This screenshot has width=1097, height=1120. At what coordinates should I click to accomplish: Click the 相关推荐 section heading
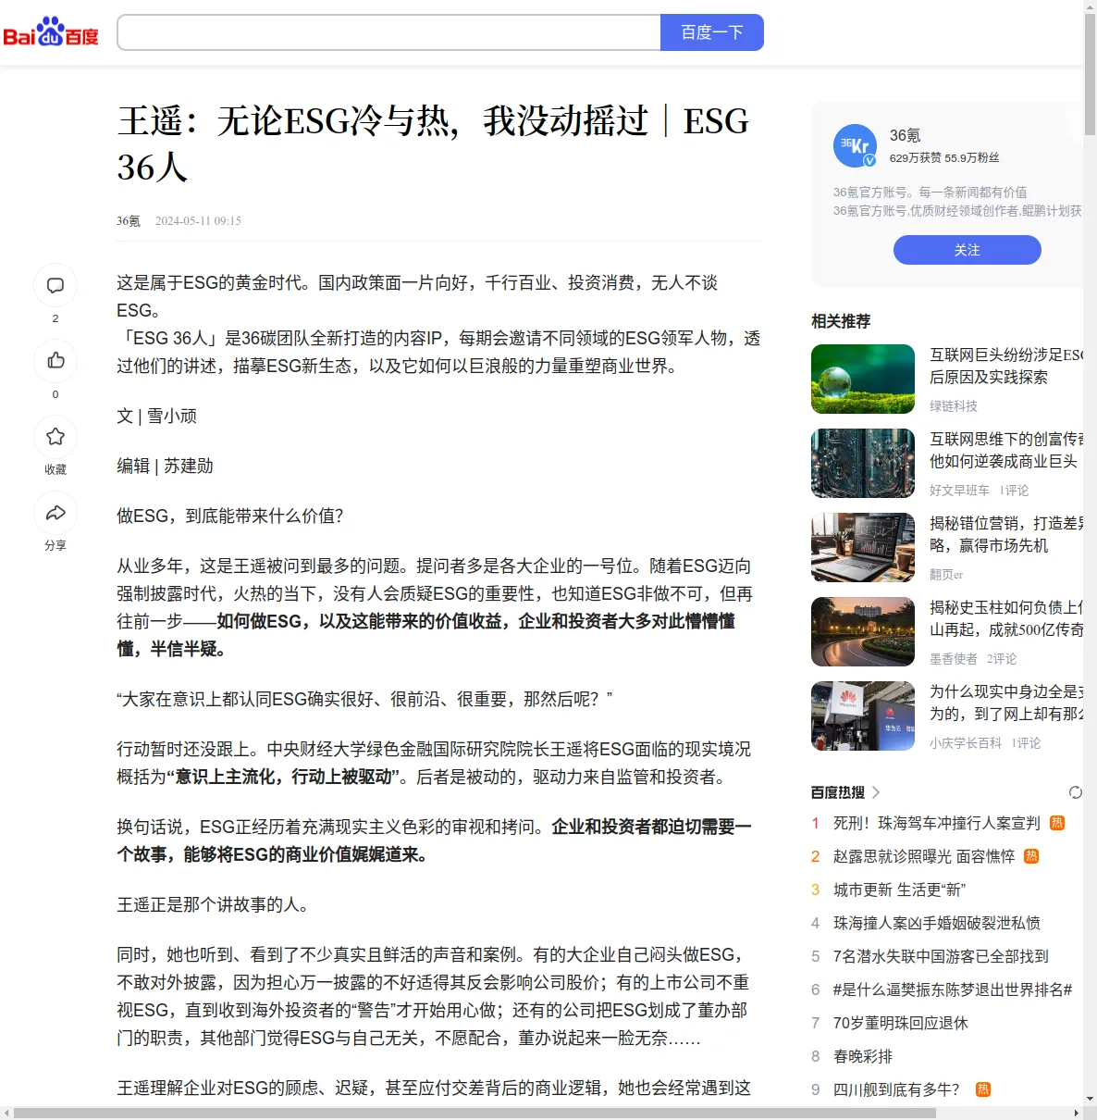pyautogui.click(x=841, y=321)
